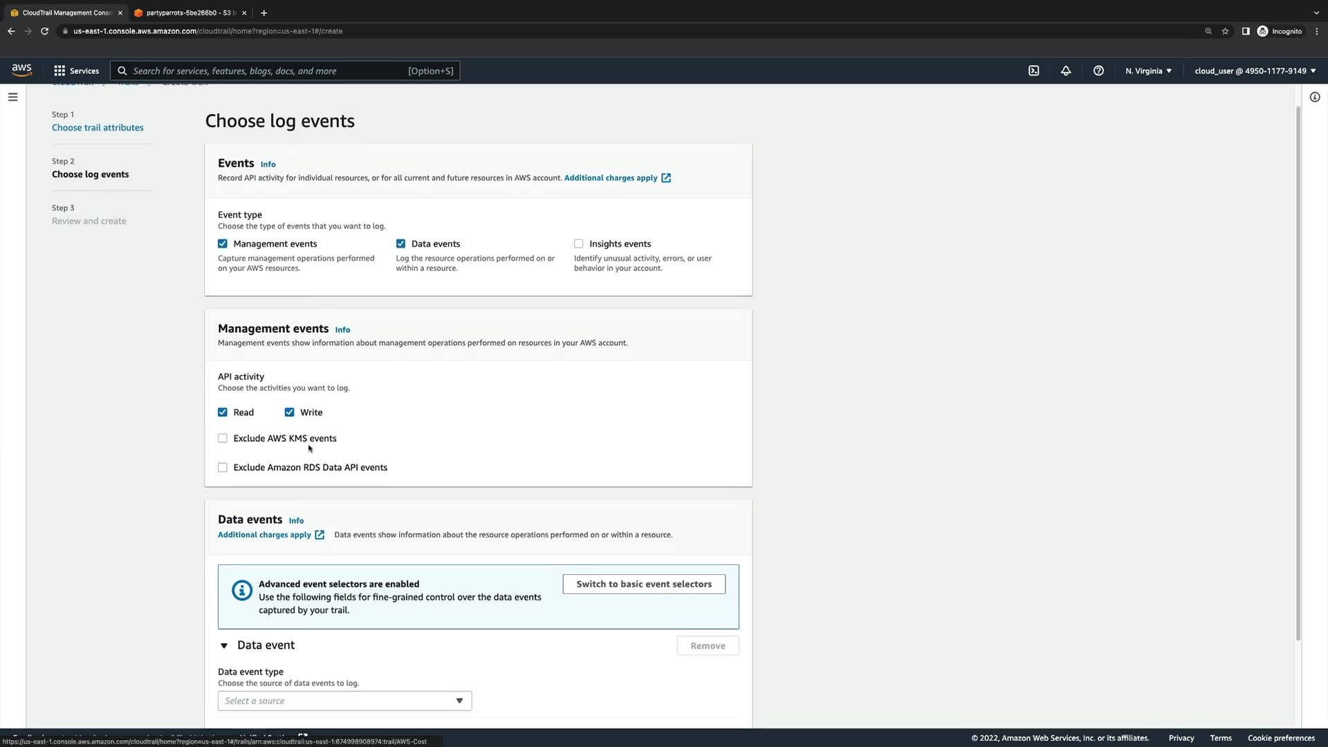Reload the page with browser refresh icon
Screen dimensions: 1328x747
pos(45,31)
